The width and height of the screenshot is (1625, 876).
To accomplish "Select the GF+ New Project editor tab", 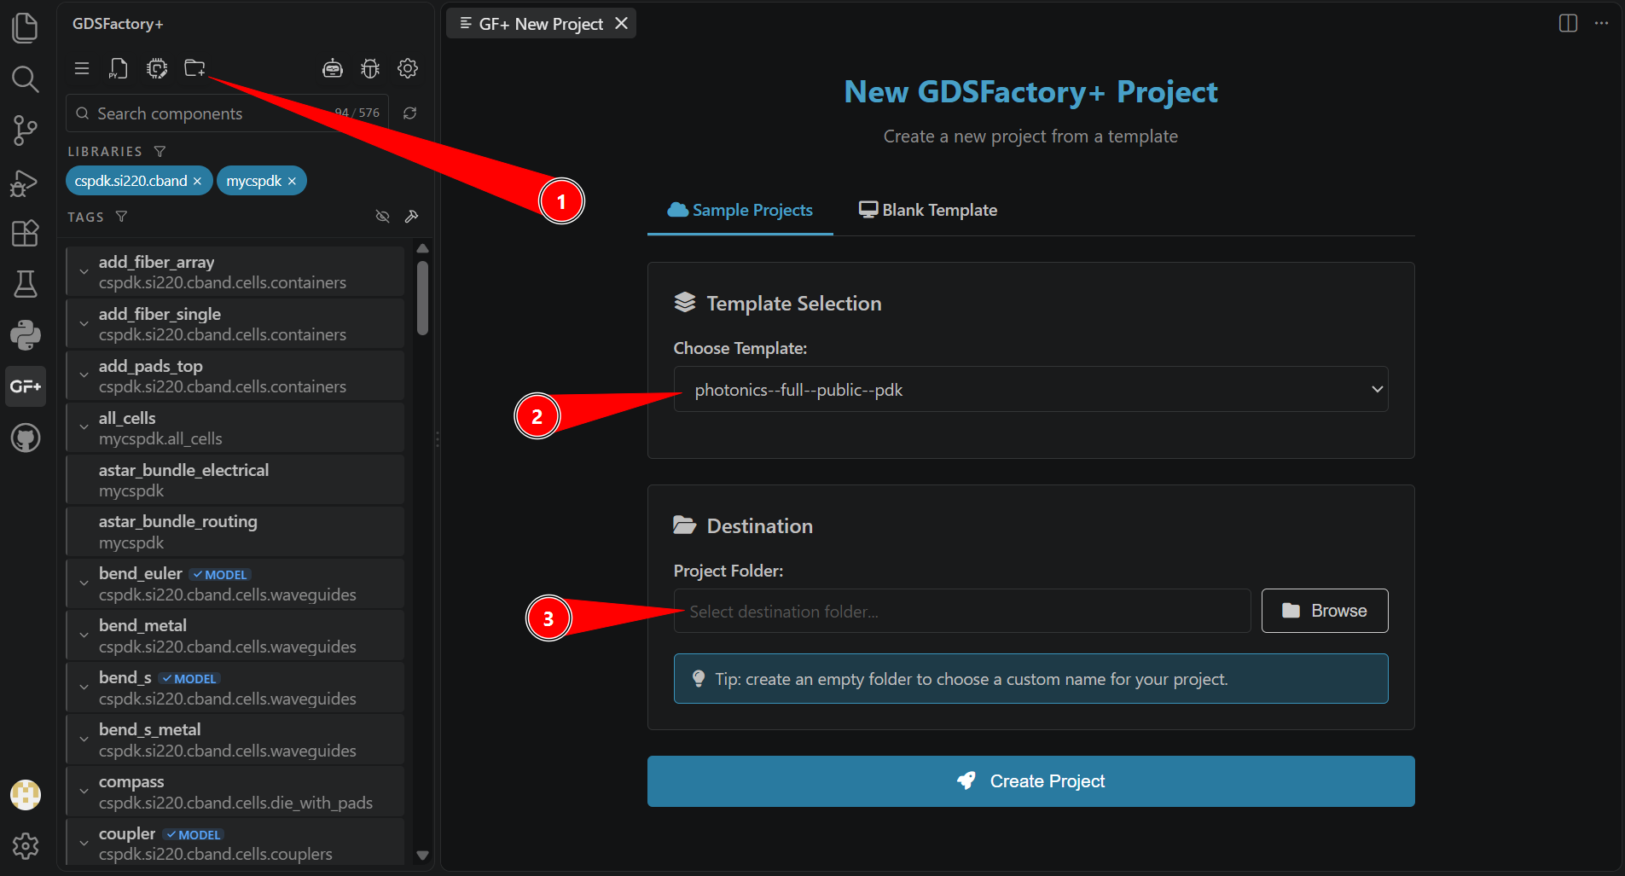I will coord(541,23).
